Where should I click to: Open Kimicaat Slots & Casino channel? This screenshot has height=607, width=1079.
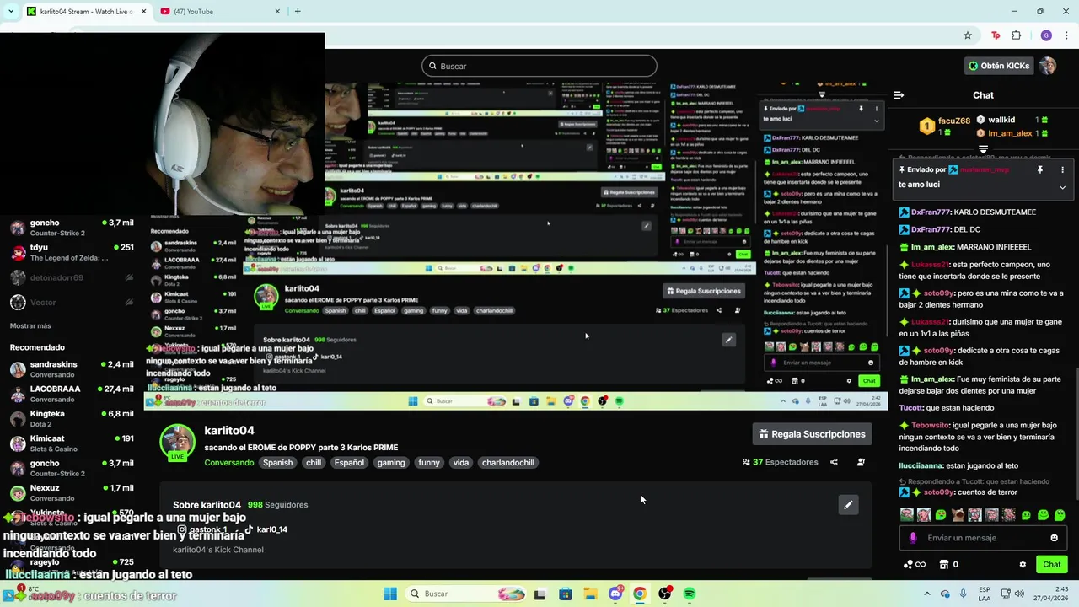72,443
